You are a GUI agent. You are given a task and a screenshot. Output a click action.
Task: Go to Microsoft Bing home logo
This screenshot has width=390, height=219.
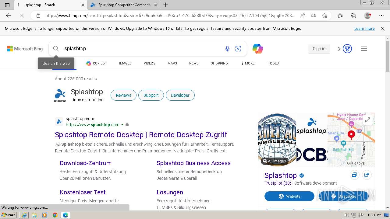coord(25,49)
